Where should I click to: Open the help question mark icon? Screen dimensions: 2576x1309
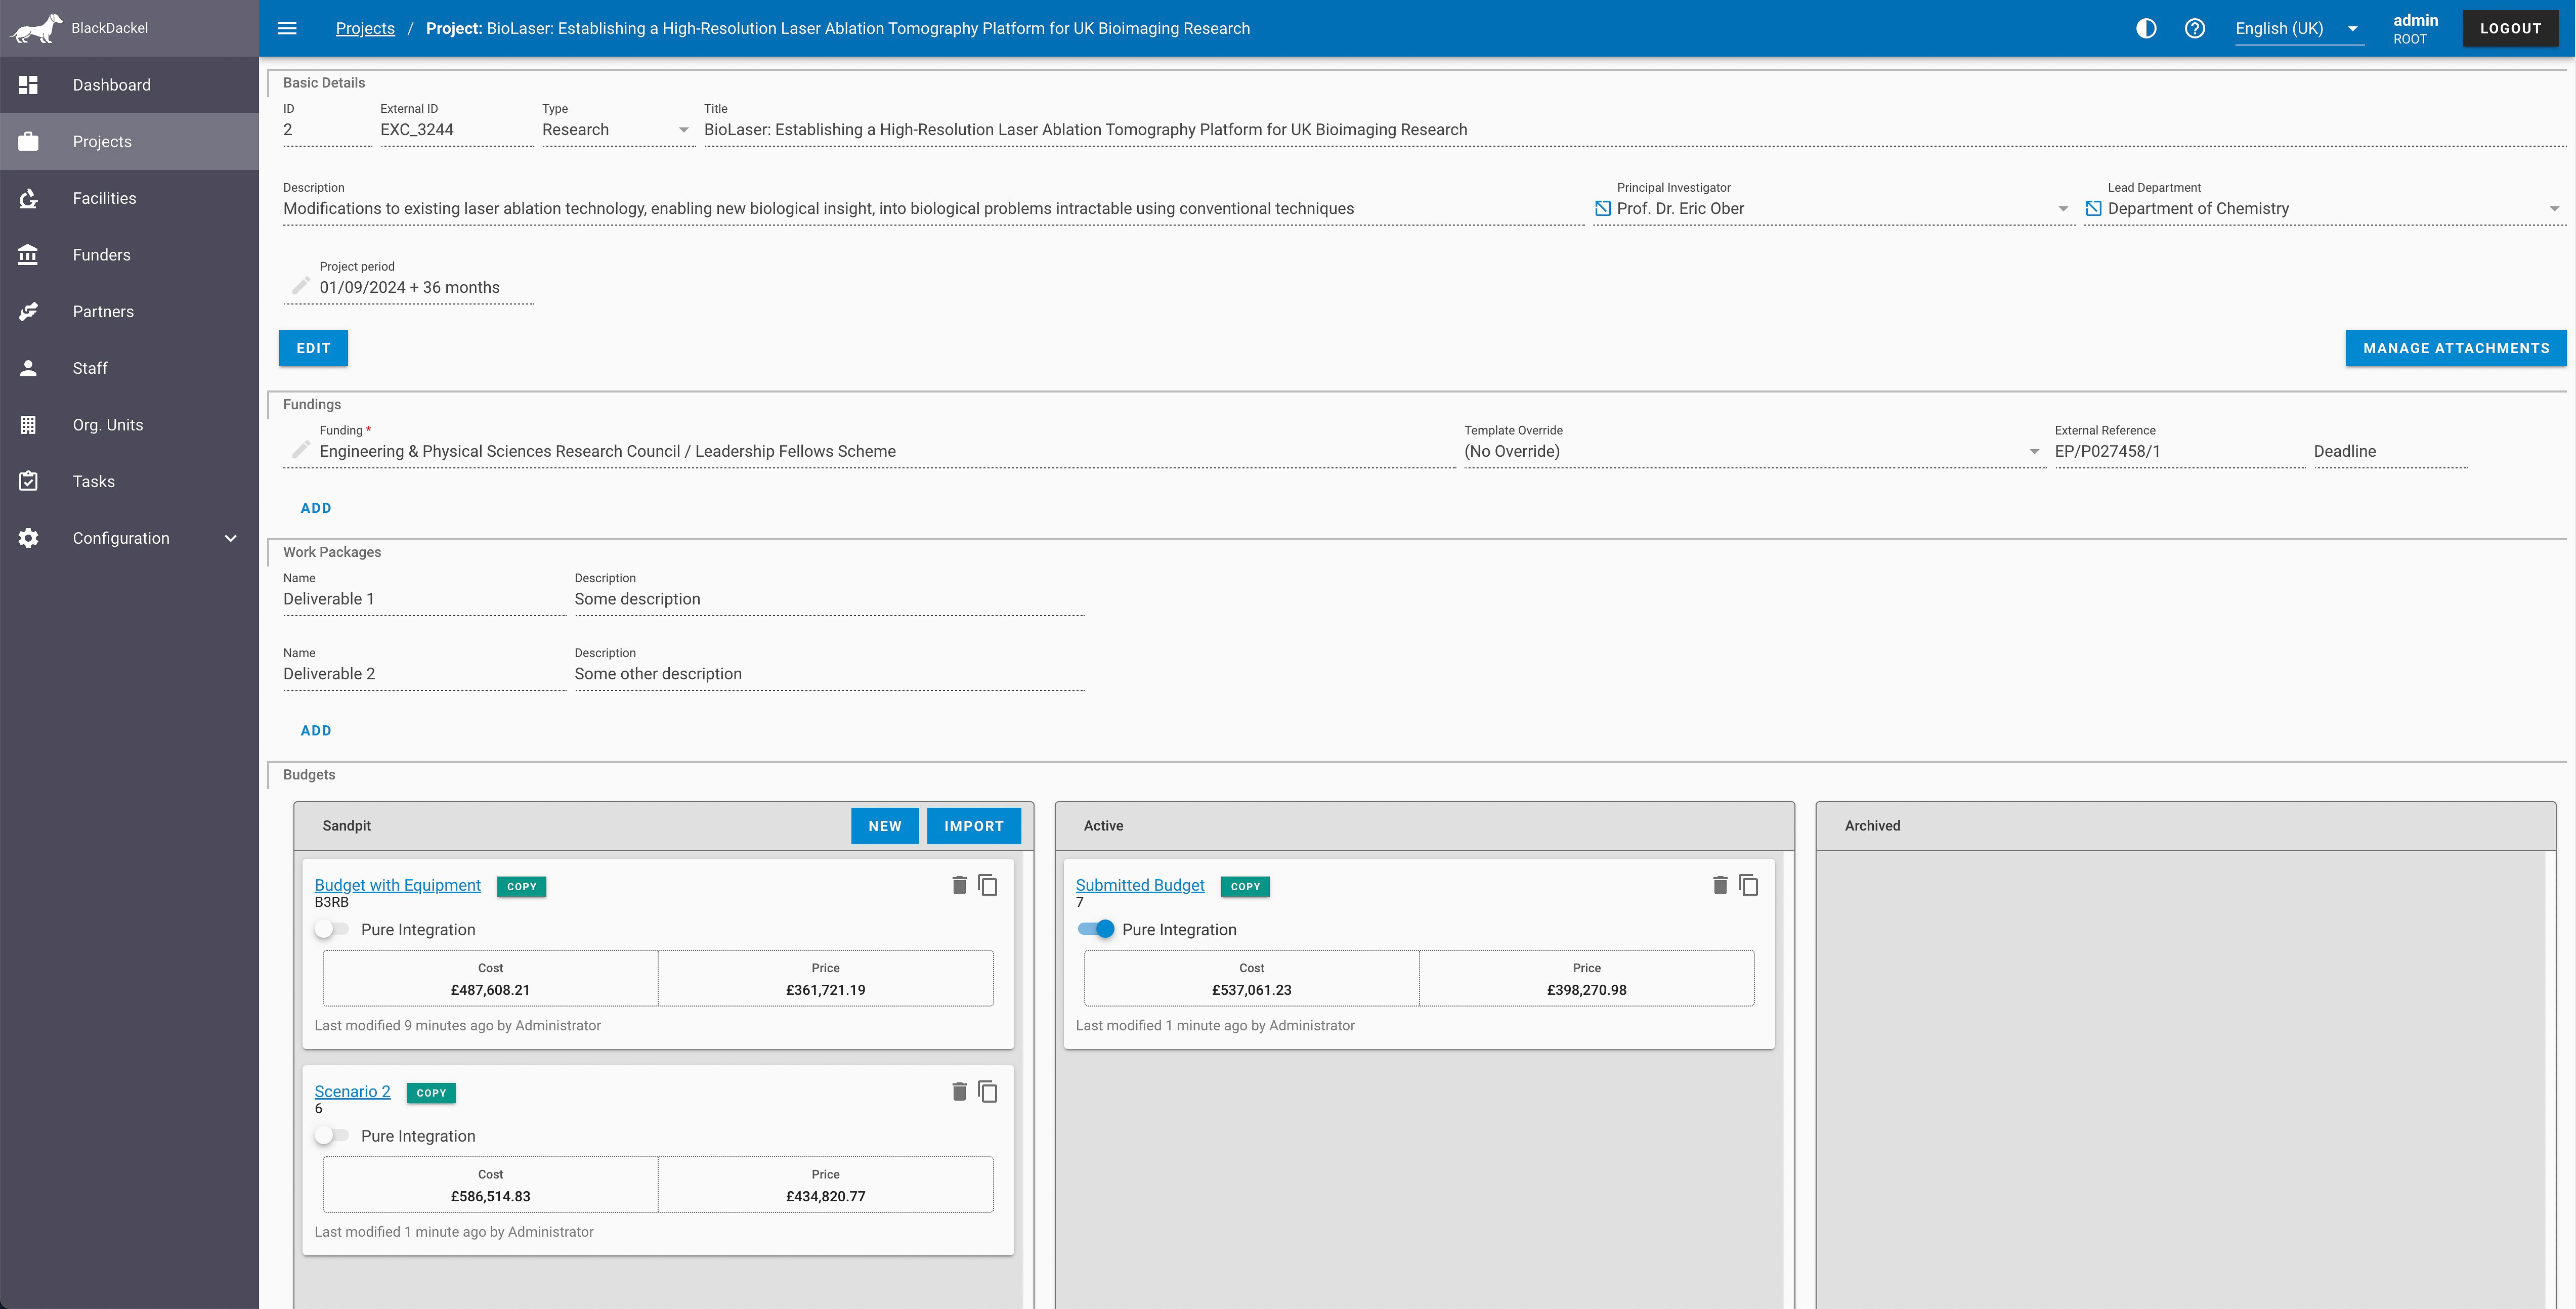pyautogui.click(x=2195, y=28)
